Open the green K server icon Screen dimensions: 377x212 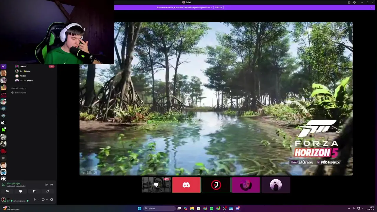(x=4, y=130)
